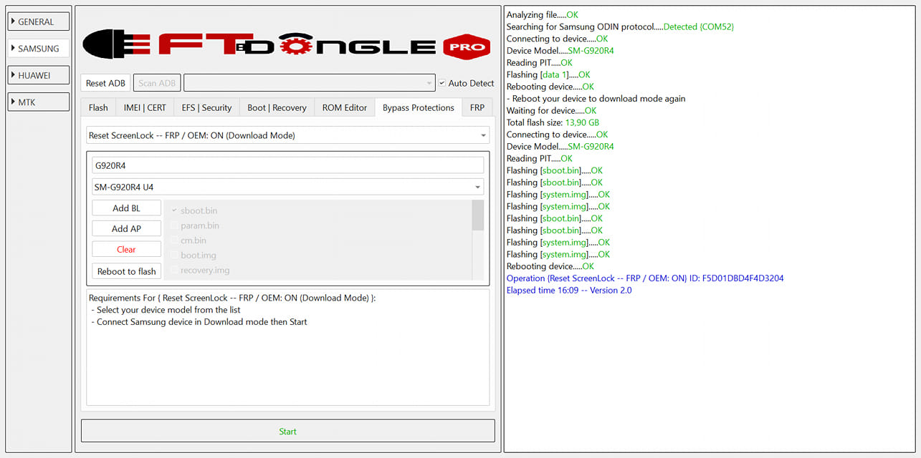This screenshot has height=458, width=921.
Task: Click the file list scrollbar thumb
Action: (x=478, y=215)
